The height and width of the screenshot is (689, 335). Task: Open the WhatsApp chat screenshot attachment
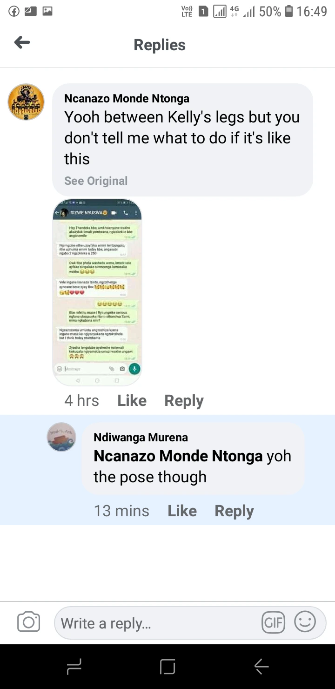pos(97,292)
